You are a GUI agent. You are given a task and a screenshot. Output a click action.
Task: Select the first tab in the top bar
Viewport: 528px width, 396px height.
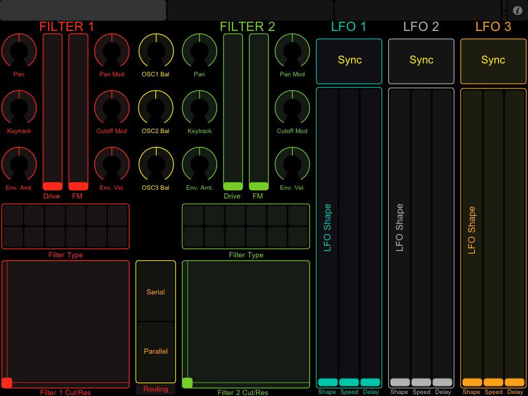[83, 10]
